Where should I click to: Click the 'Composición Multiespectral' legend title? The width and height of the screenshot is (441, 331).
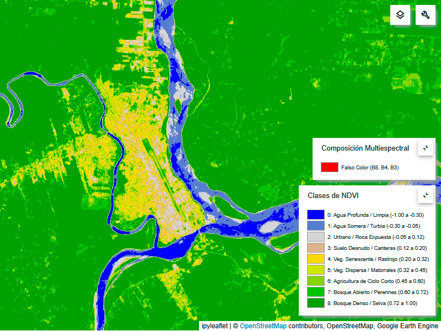tap(365, 148)
